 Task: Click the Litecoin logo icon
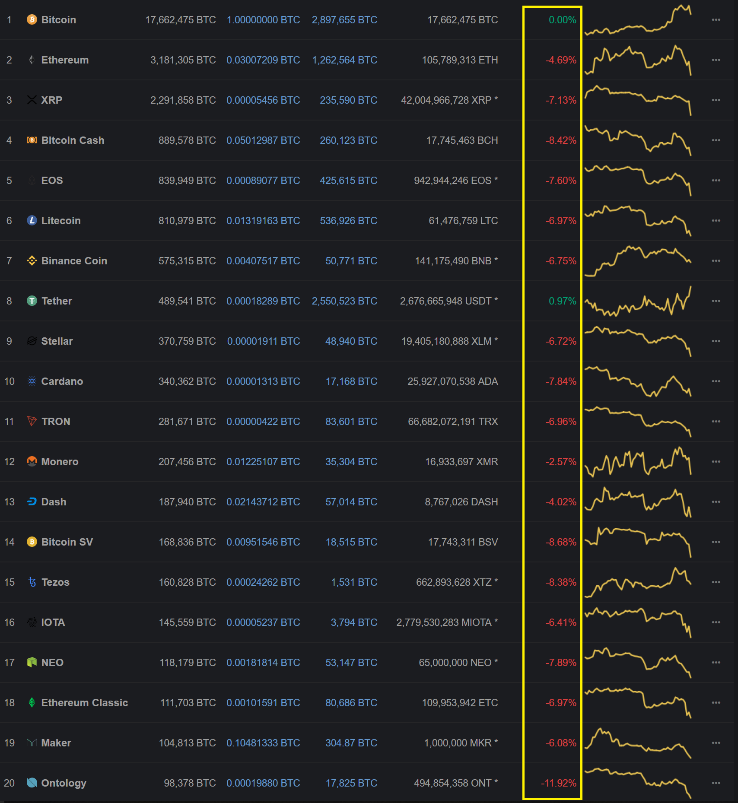point(32,221)
